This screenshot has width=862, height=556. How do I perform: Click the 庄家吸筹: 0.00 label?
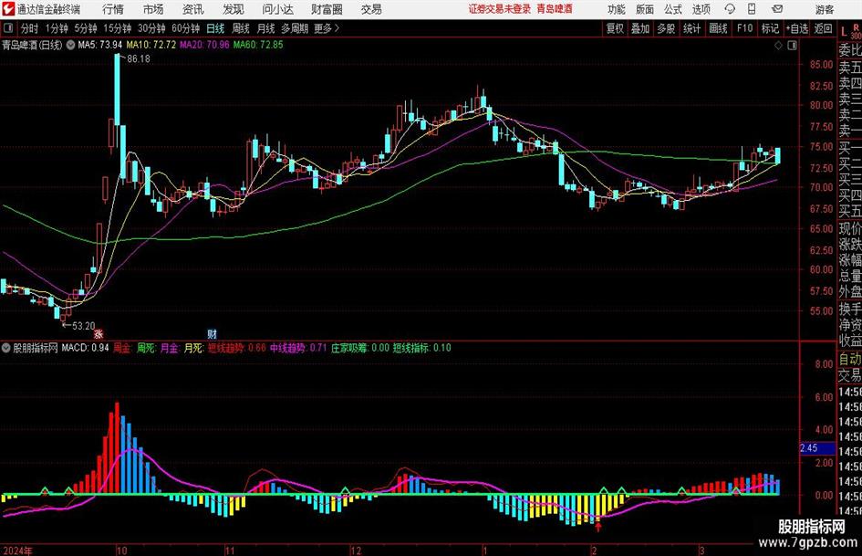(359, 348)
